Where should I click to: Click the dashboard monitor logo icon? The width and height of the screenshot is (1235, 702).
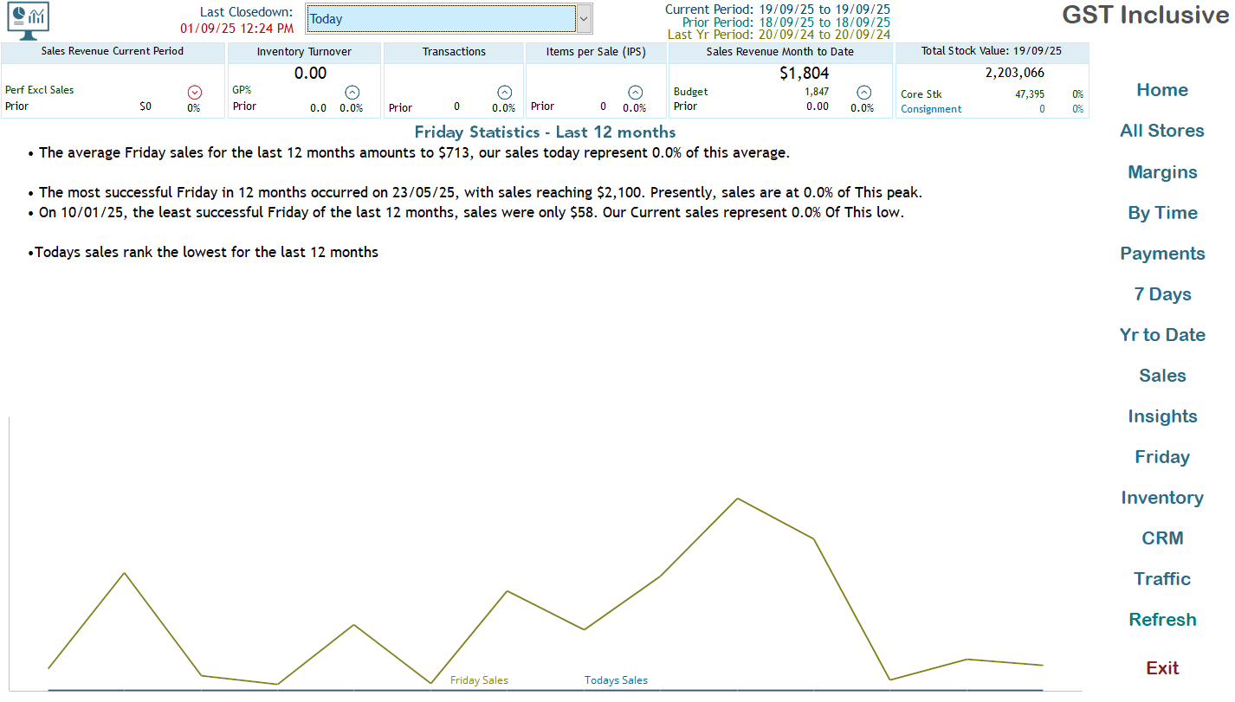(28, 20)
